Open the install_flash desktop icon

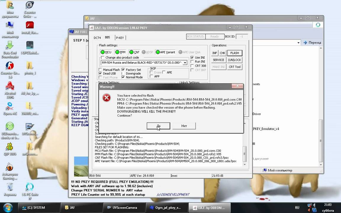click(30, 28)
